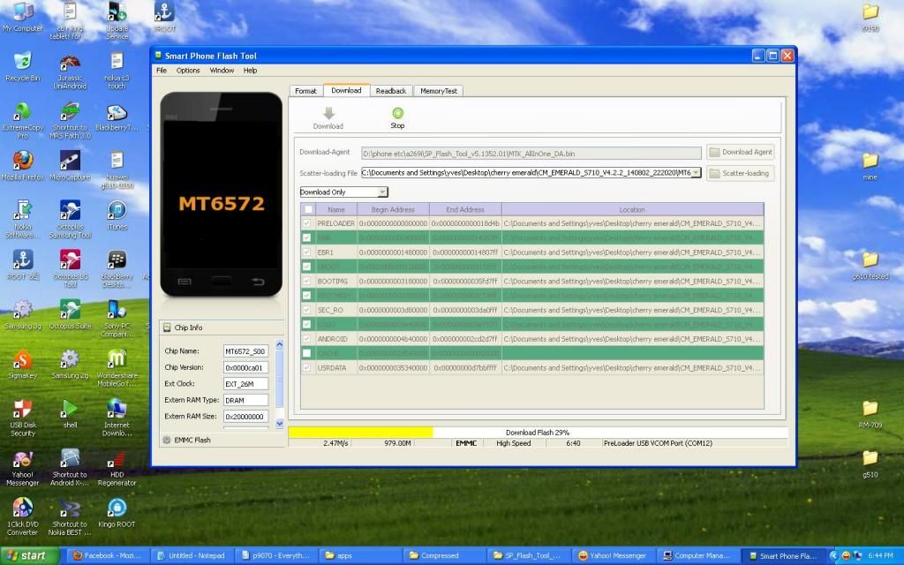
Task: Click the Scatter-loading button
Action: coord(740,173)
